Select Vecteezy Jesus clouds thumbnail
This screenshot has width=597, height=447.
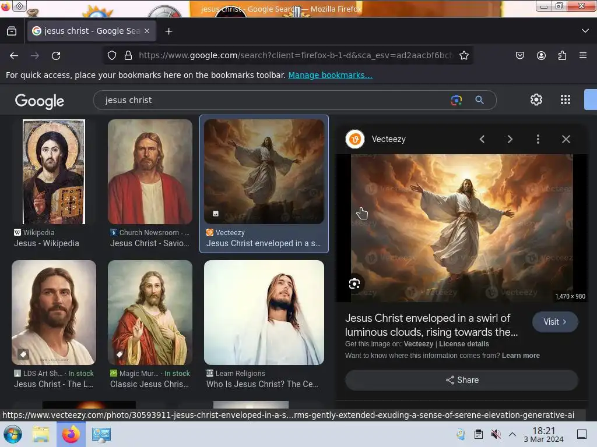[264, 172]
